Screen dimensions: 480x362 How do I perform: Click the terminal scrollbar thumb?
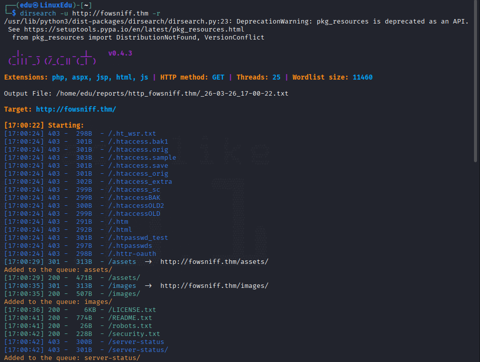pyautogui.click(x=475, y=81)
